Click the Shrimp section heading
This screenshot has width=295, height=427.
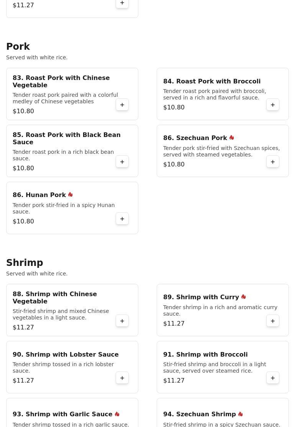(x=25, y=262)
